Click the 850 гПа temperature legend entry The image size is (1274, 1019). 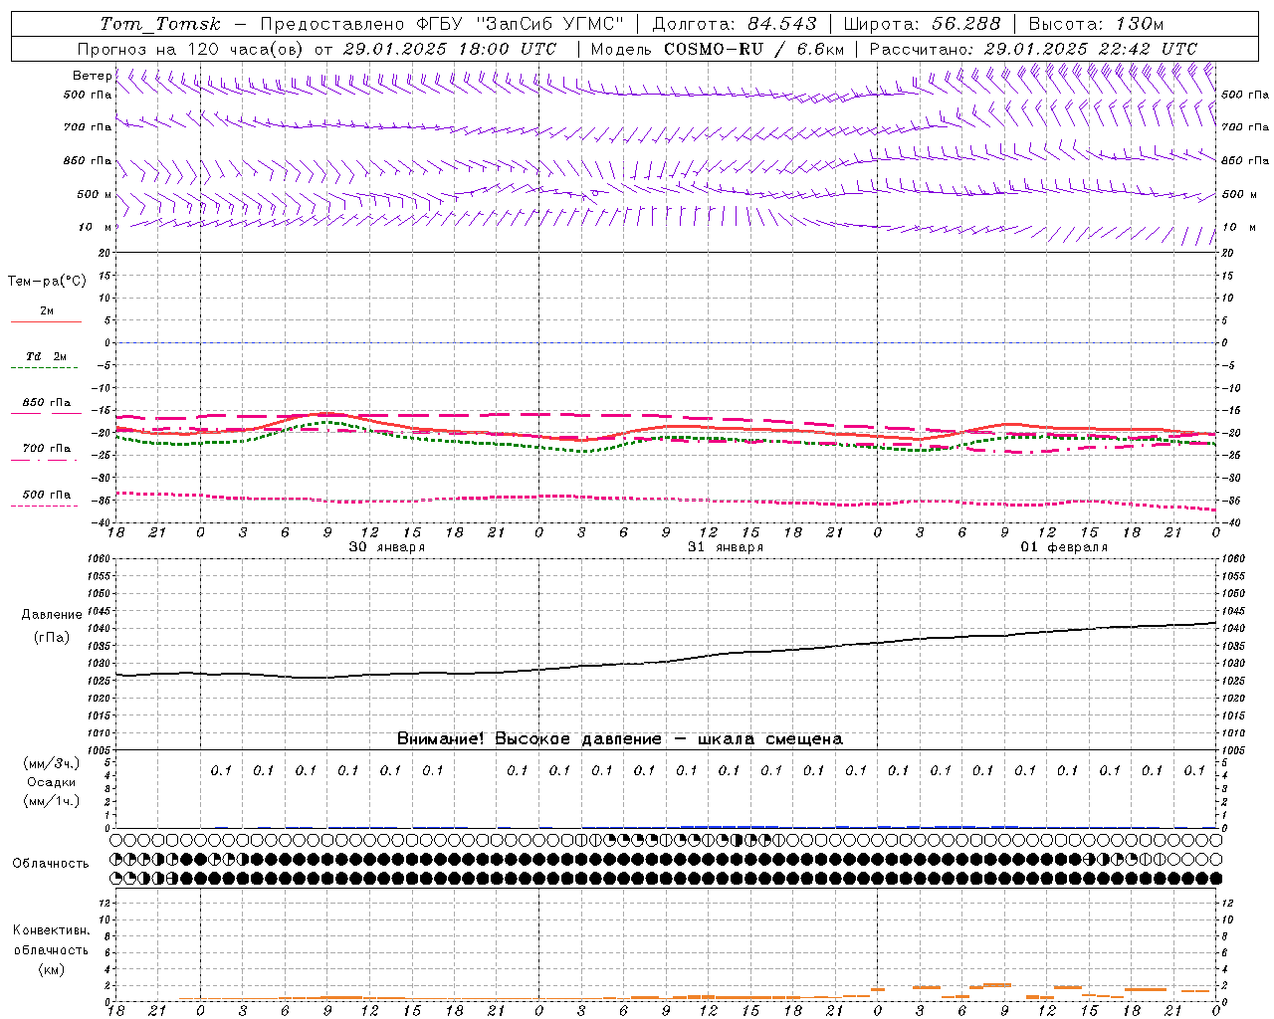coord(47,403)
